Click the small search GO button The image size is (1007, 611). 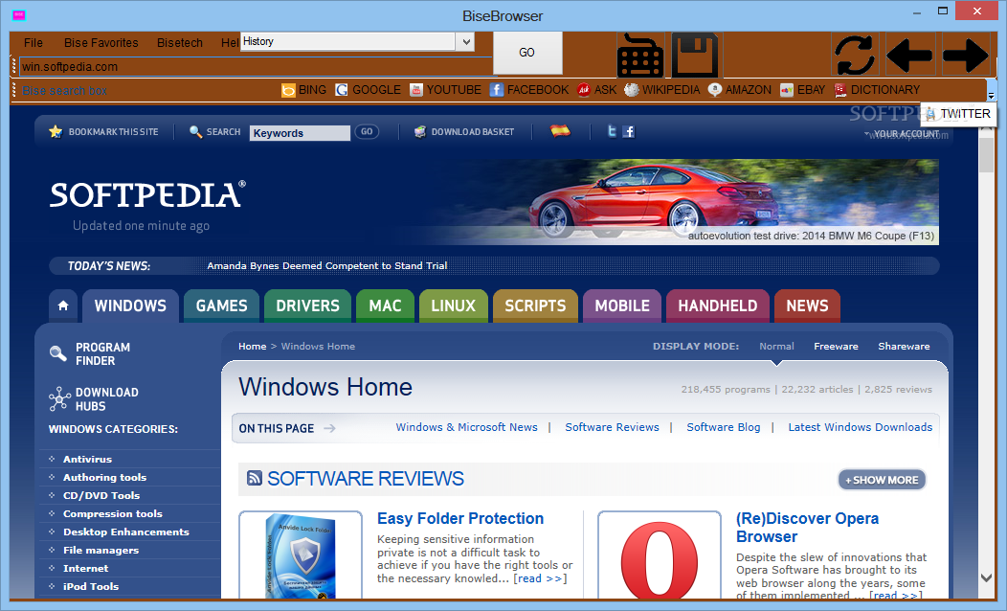point(367,132)
